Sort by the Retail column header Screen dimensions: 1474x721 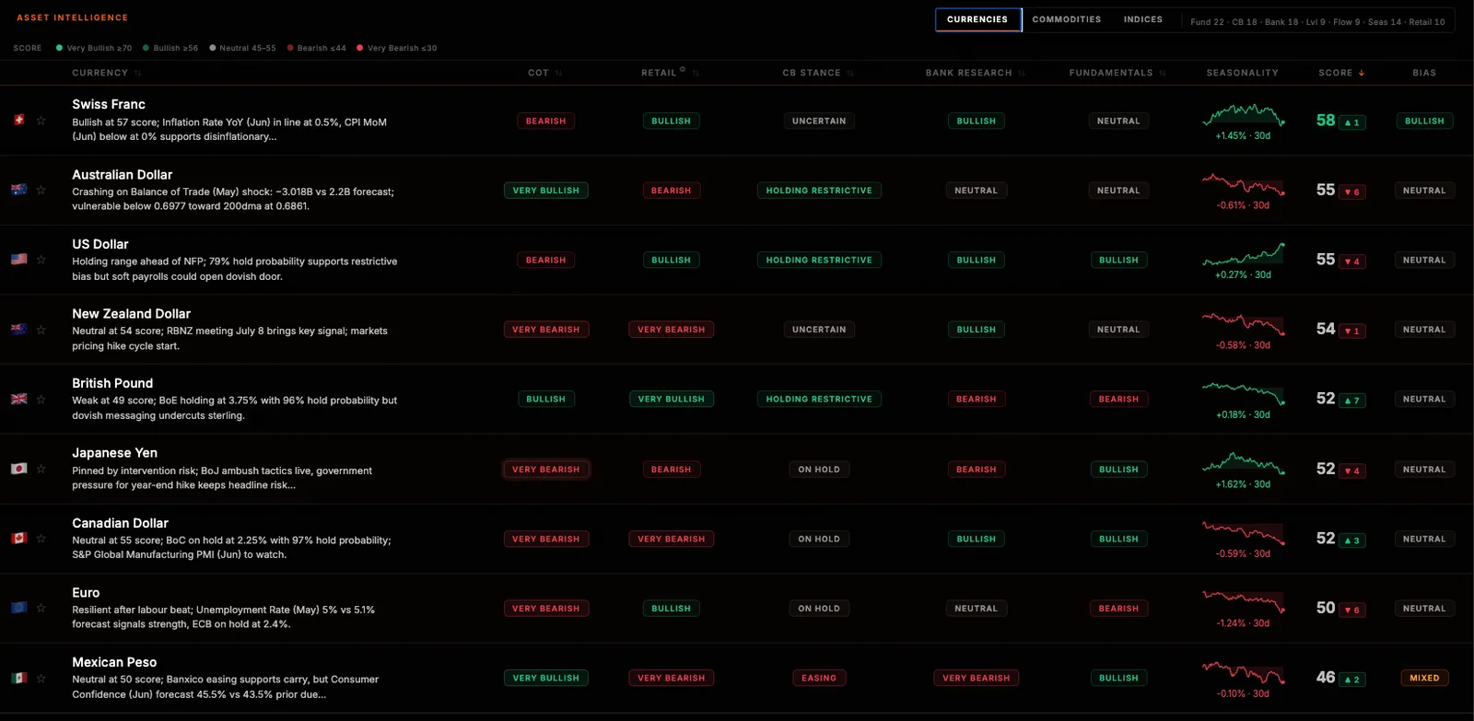(670, 73)
